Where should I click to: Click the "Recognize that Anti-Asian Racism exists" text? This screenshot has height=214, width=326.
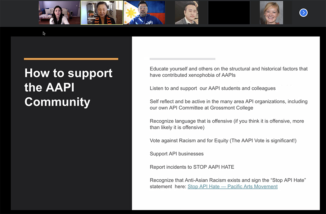tap(228, 180)
